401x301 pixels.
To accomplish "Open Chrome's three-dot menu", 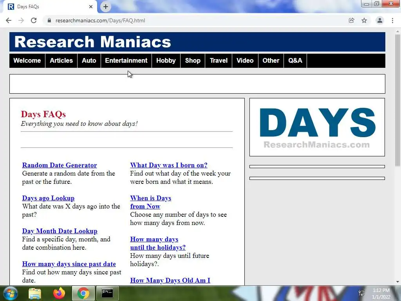I will (392, 20).
